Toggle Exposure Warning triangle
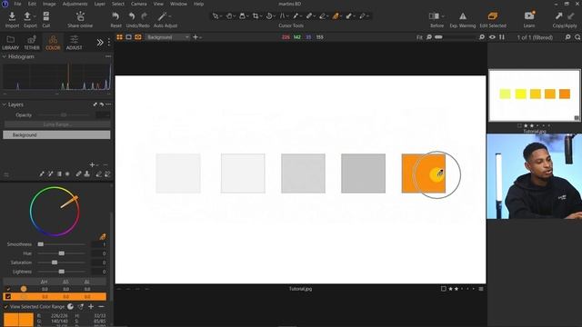Viewport: 582px width, 327px height. 463,16
